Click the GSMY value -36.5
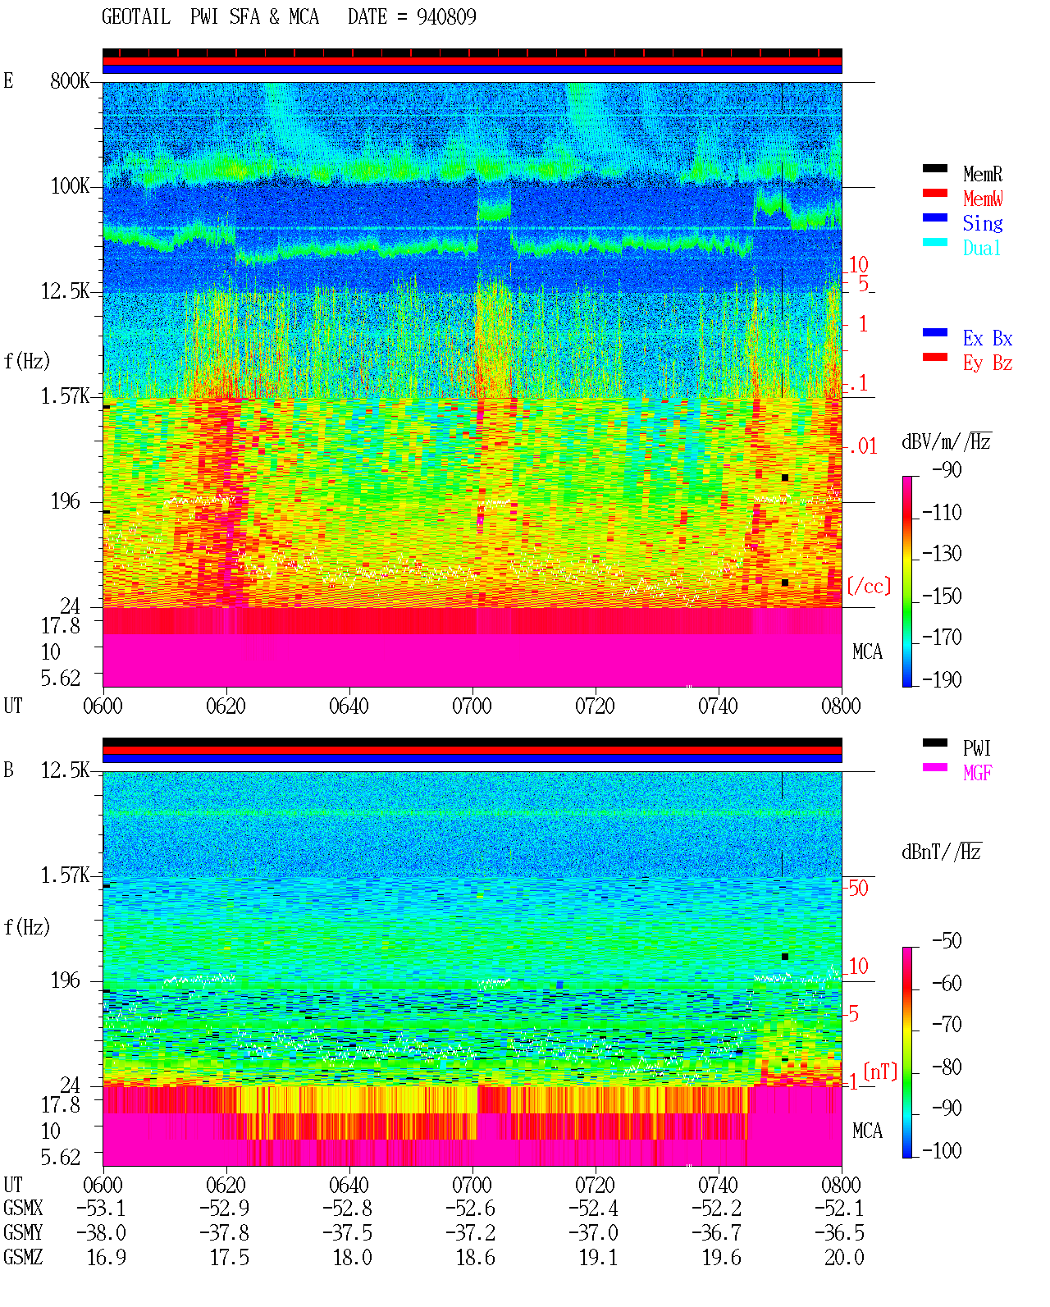The height and width of the screenshot is (1307, 1050). (839, 1233)
